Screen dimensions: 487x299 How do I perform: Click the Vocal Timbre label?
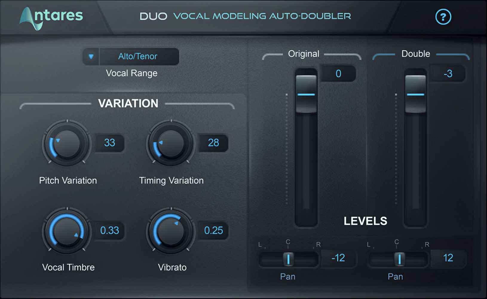pyautogui.click(x=68, y=267)
